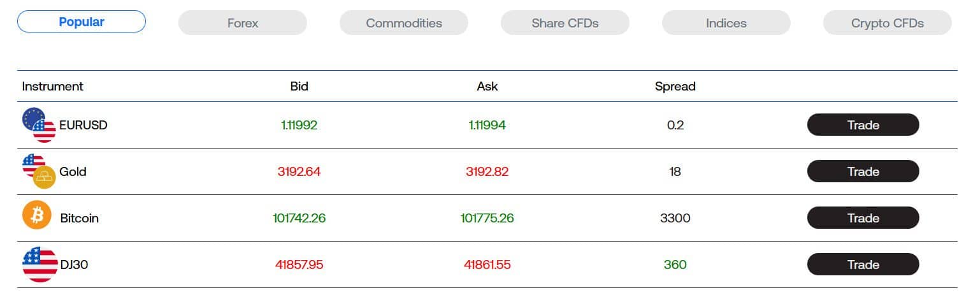Show the Share CFDs tab
Viewport: 971px width, 297px height.
[565, 23]
